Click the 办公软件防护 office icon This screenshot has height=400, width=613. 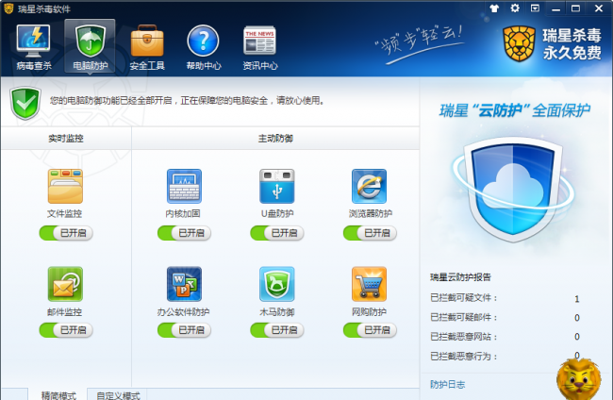coord(184,284)
